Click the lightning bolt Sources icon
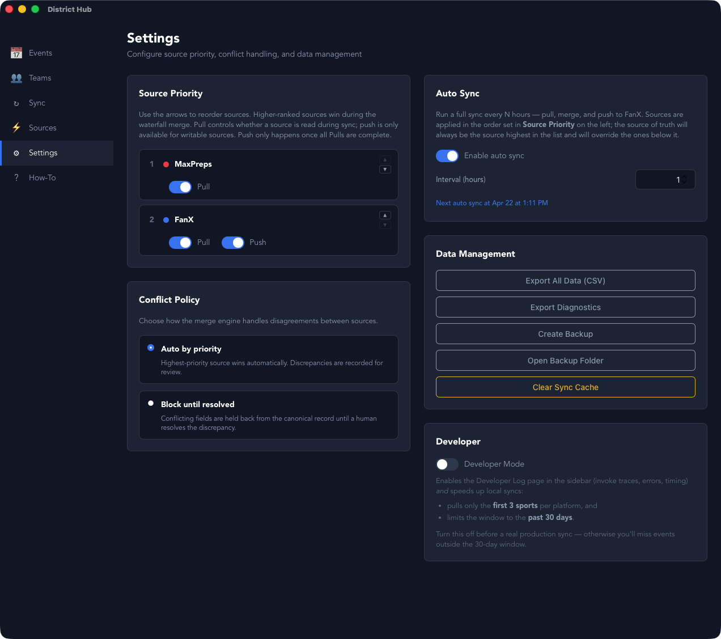The width and height of the screenshot is (721, 639). [x=16, y=128]
